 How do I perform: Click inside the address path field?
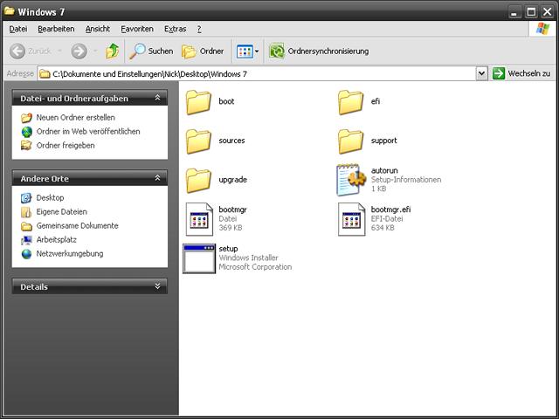point(257,73)
